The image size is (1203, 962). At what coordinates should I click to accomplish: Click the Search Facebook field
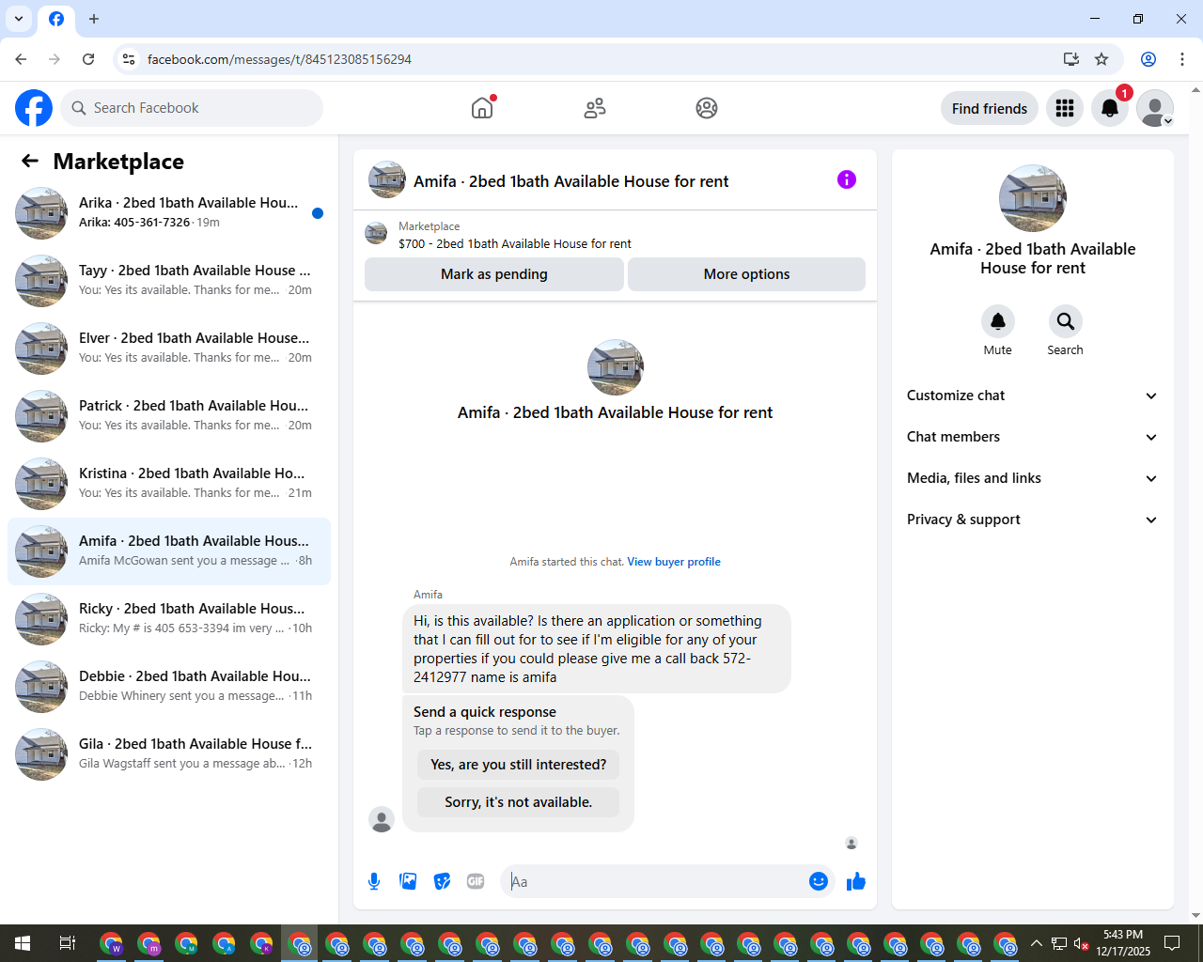[x=192, y=108]
